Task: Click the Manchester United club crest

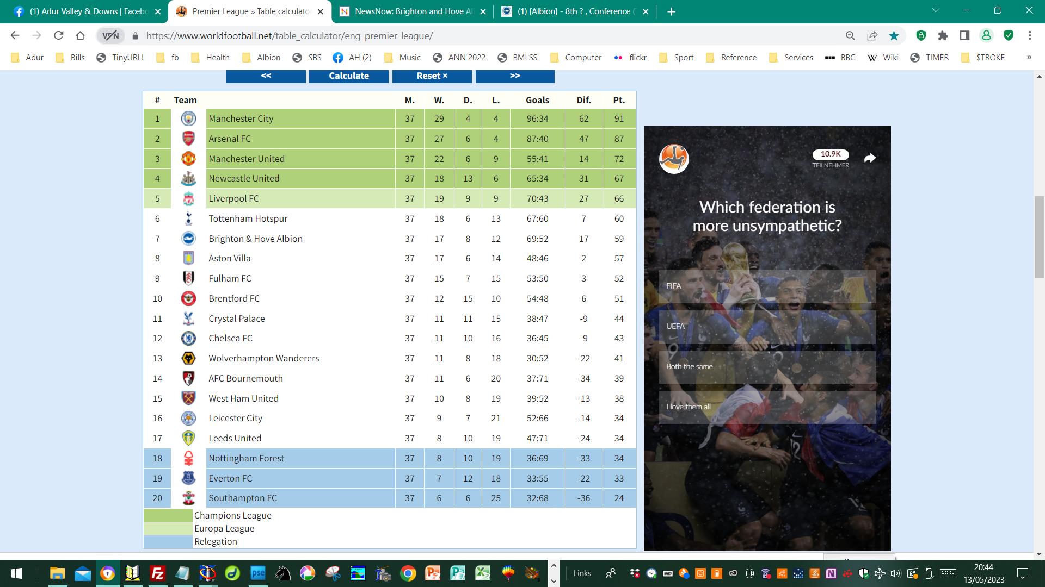Action: pyautogui.click(x=188, y=159)
